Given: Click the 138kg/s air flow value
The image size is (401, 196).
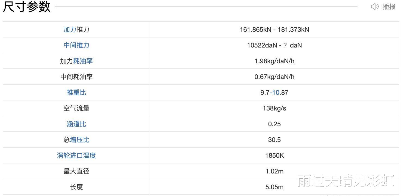Looking at the screenshot, I should point(274,108).
